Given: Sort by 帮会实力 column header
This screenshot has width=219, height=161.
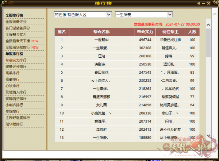Looking at the screenshot, I should pyautogui.click(x=145, y=32).
